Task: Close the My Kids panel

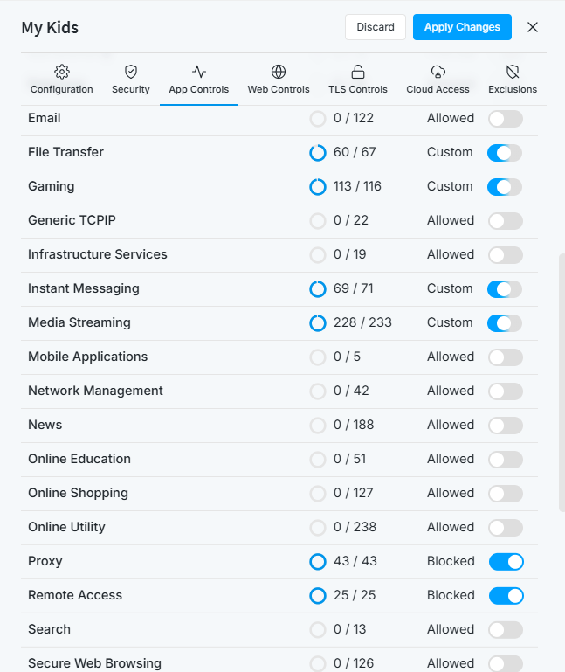Action: click(533, 27)
